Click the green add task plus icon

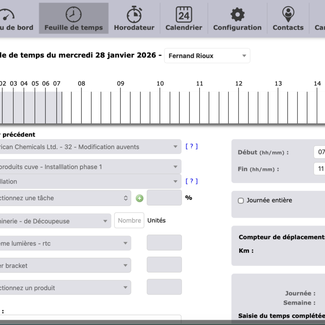139,198
